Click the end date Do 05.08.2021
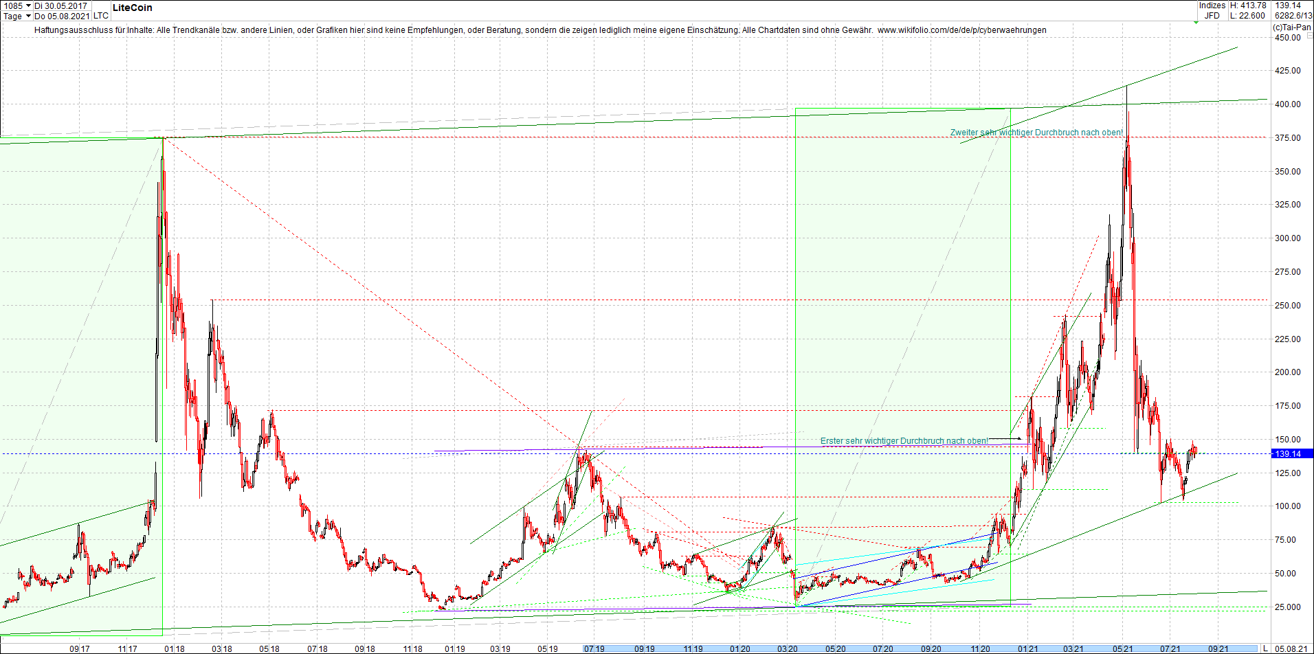 62,16
